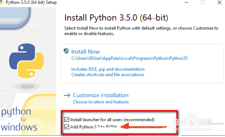
Task: Click the Python icon in the title bar
Action: click(1, 3)
